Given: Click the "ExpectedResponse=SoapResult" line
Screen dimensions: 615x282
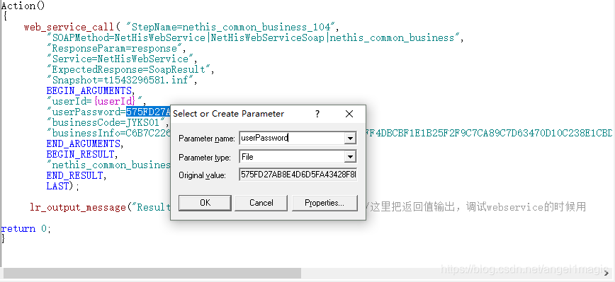Looking at the screenshot, I should click(130, 70).
